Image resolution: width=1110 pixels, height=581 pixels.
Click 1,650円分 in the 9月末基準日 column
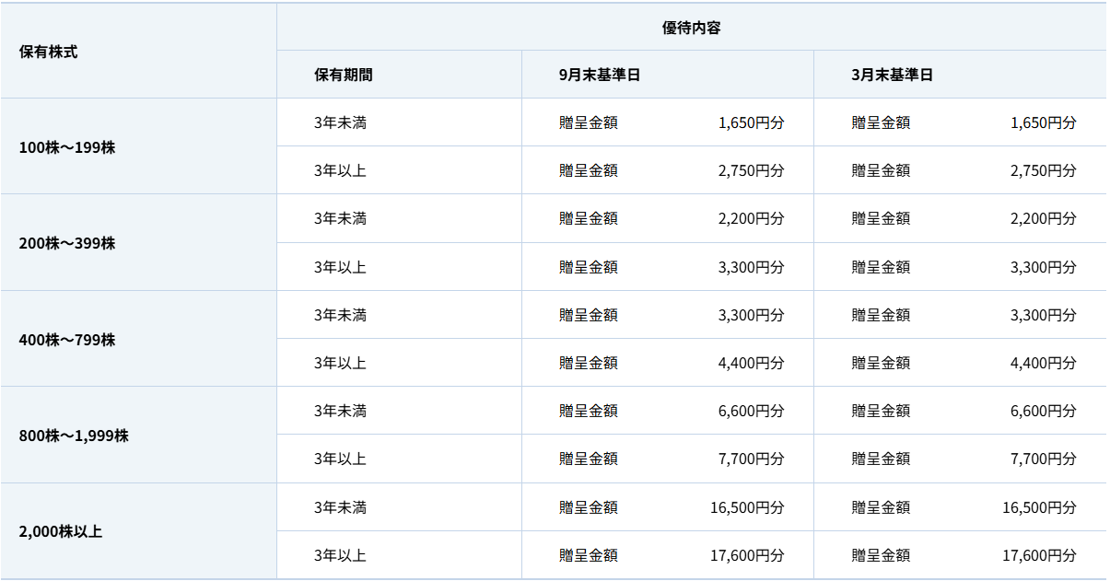(x=751, y=122)
